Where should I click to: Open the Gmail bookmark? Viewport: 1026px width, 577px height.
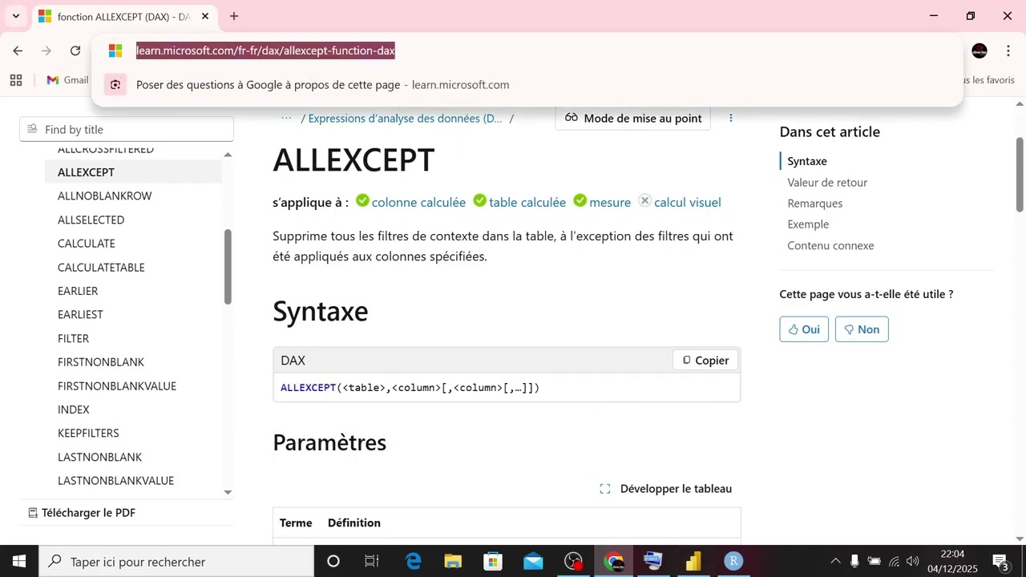67,80
